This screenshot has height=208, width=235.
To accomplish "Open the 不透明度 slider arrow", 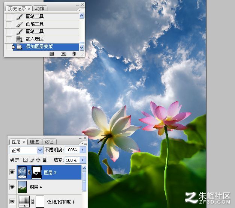I will click(83, 149).
